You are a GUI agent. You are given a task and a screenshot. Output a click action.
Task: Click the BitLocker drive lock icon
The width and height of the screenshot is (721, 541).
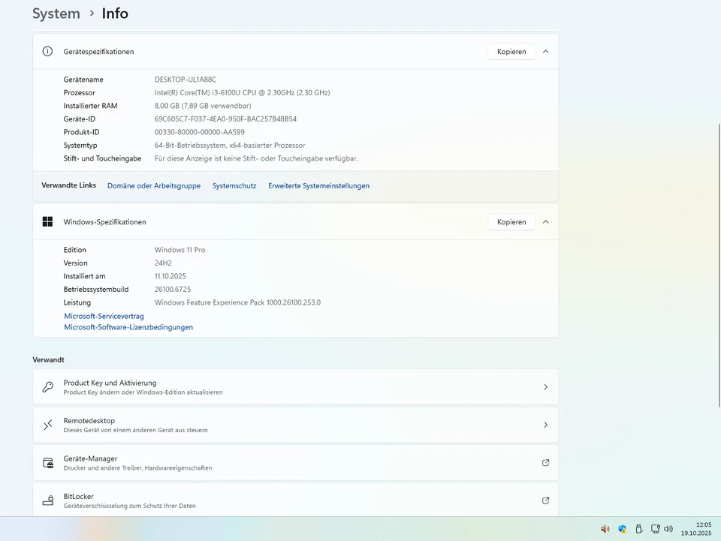click(x=48, y=500)
